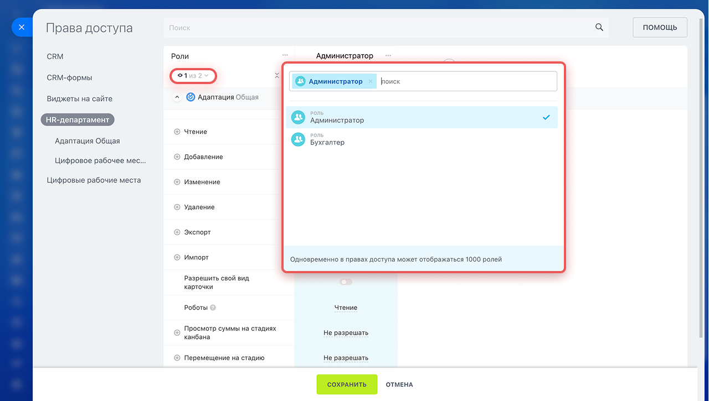Click the help icon next to Роботы

click(213, 308)
